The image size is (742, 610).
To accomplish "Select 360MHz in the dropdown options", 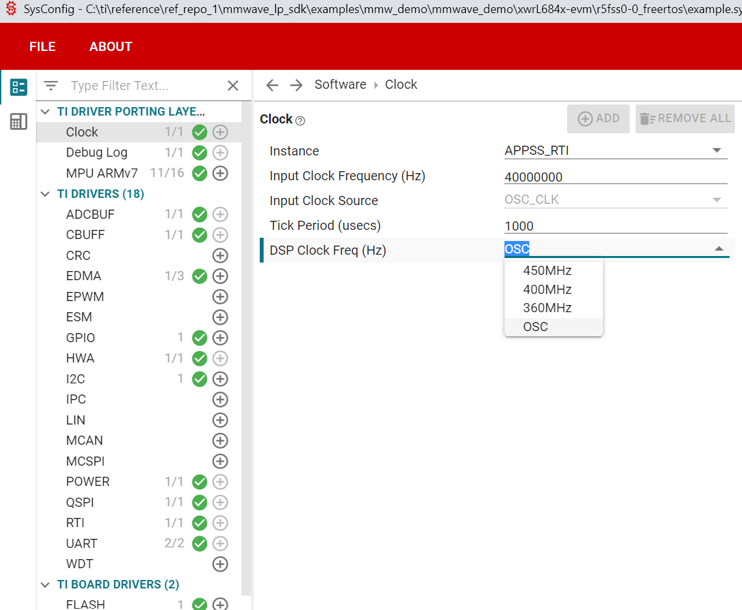I will point(547,308).
